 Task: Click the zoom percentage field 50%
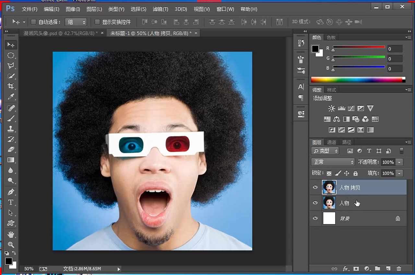(29, 269)
